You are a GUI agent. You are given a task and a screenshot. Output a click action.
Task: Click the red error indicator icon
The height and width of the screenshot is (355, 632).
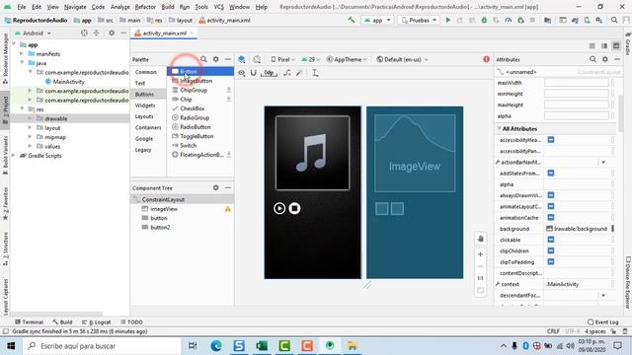487,59
